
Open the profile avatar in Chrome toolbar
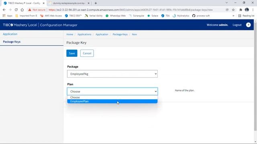point(247,10)
